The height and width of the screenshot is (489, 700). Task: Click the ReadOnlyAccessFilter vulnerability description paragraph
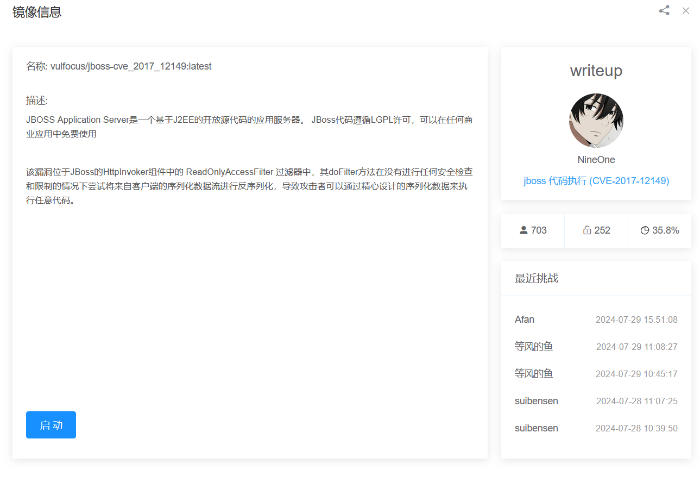(x=249, y=186)
